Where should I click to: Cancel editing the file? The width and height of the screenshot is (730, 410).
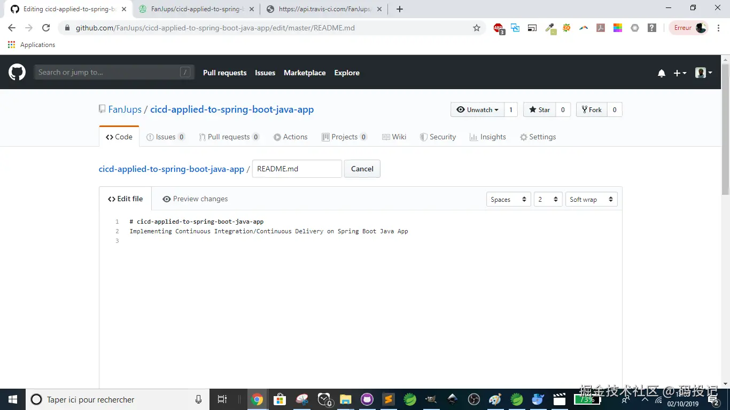pyautogui.click(x=362, y=169)
